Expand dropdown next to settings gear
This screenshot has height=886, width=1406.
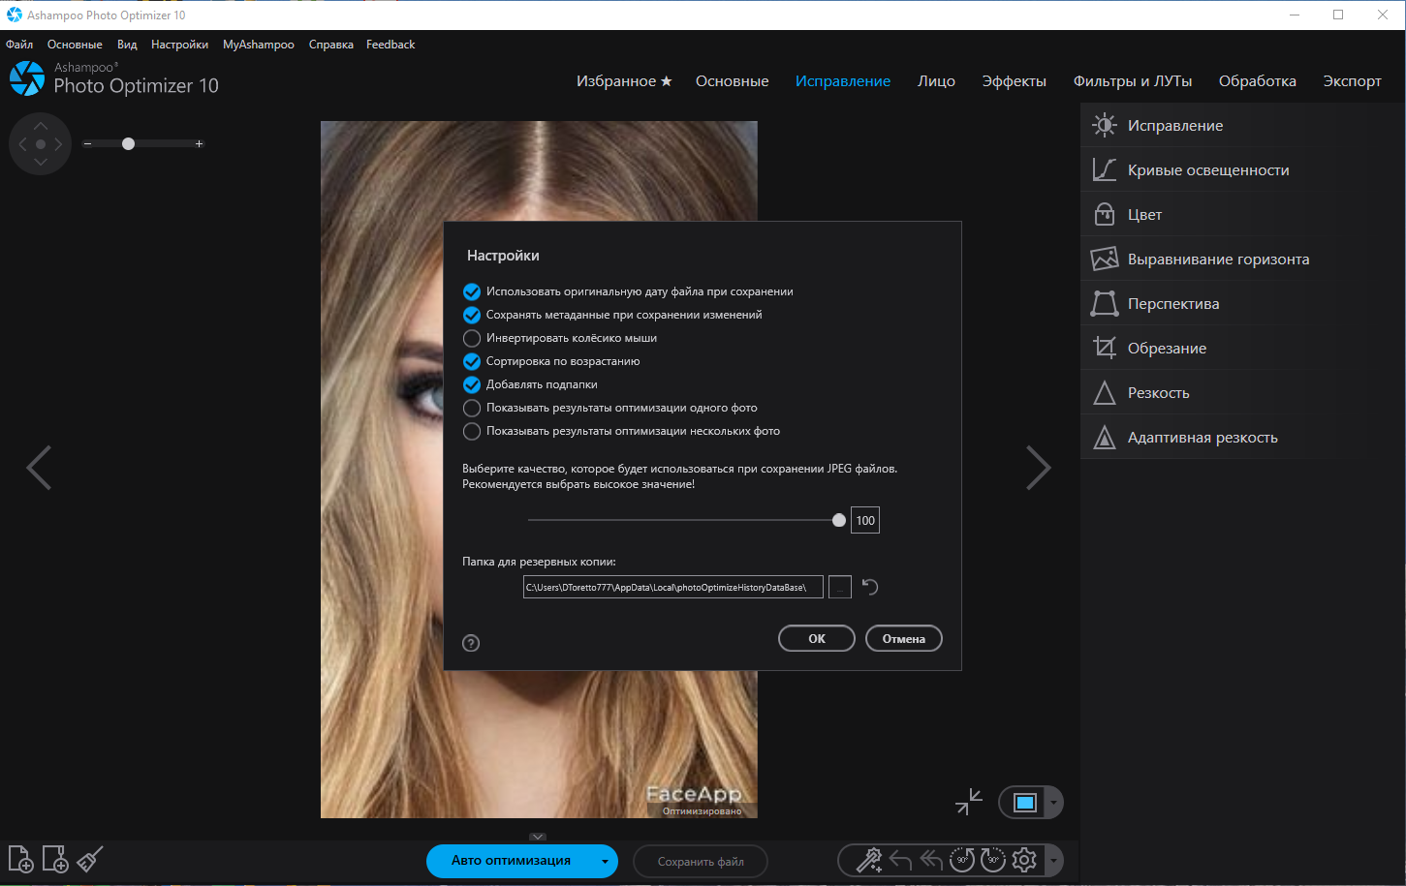[x=1053, y=860]
